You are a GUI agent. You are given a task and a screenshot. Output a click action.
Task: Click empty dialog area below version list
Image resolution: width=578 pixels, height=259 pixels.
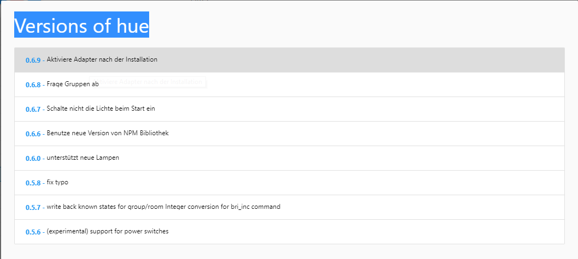[289, 252]
